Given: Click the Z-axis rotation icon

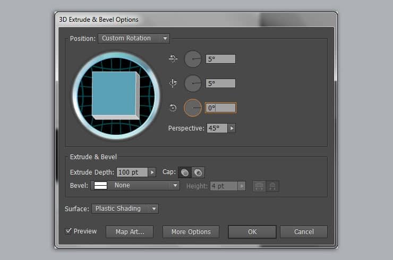Looking at the screenshot, I should pos(173,108).
